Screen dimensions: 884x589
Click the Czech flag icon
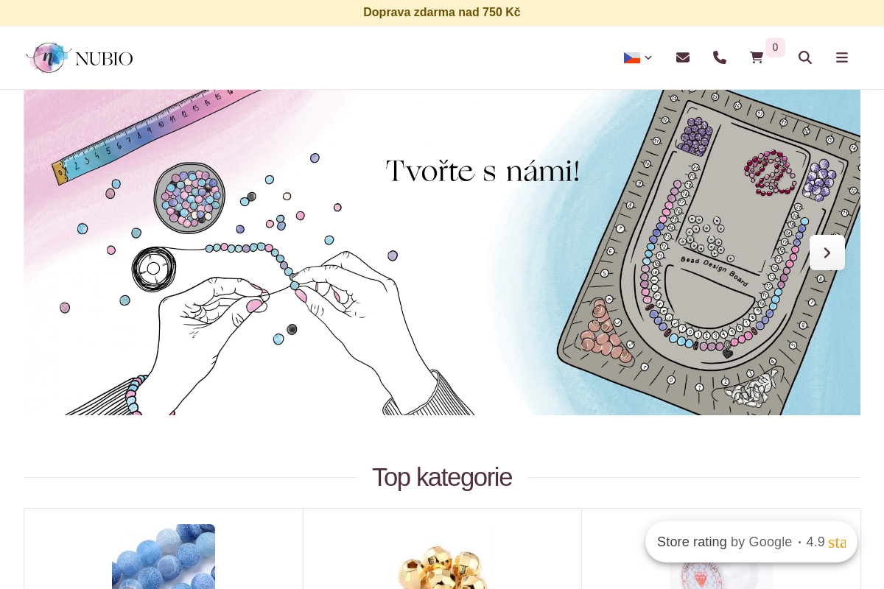pos(632,57)
